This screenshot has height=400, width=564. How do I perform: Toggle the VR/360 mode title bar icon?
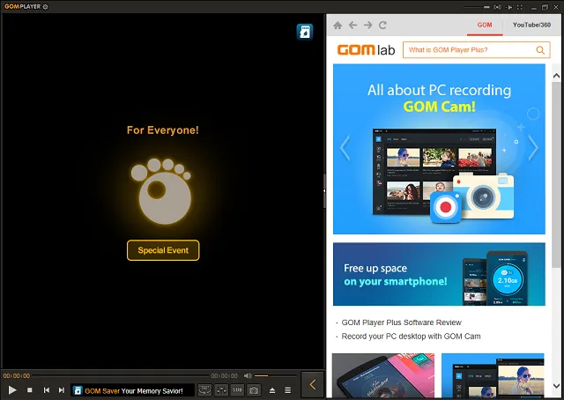click(x=497, y=7)
